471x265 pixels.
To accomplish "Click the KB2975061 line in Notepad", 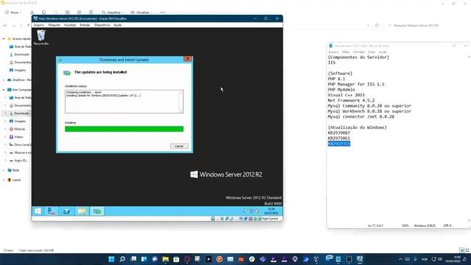I will tap(339, 138).
